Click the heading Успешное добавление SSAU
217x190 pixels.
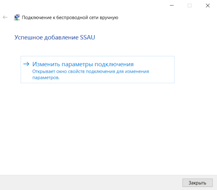point(55,37)
